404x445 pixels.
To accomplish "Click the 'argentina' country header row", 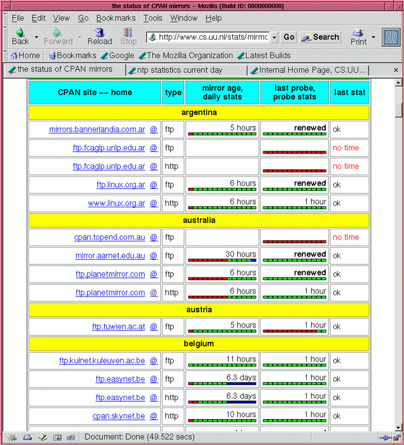I will click(199, 113).
